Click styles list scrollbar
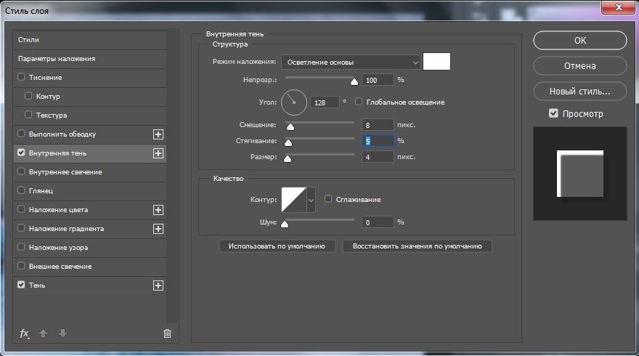 pos(172,177)
